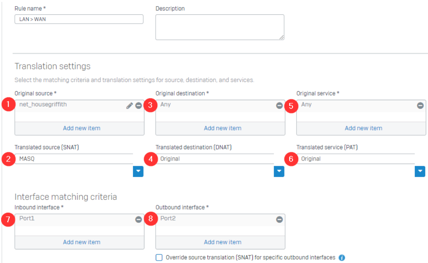Enable Override source translation checkbox
The width and height of the screenshot is (428, 263).
coord(159,258)
